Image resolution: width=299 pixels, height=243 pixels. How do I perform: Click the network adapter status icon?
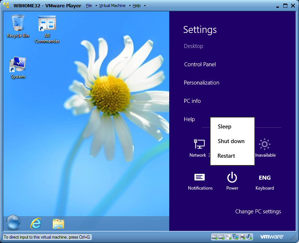[x=235, y=237]
